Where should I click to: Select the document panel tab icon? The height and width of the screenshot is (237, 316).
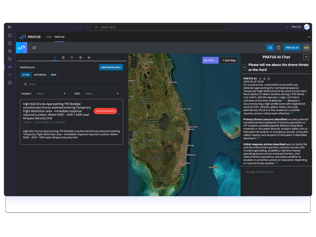63,57
